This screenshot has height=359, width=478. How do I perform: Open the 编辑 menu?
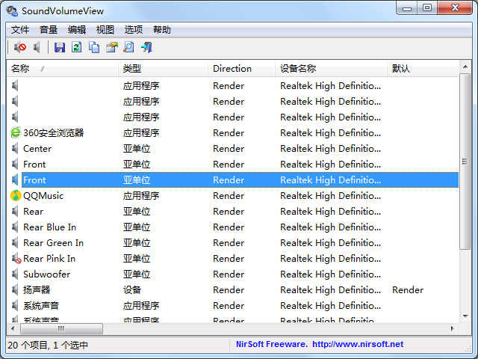[x=77, y=30]
